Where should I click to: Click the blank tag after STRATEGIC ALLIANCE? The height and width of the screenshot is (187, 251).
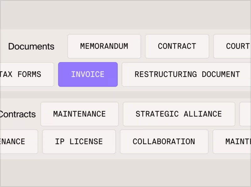(x=246, y=114)
